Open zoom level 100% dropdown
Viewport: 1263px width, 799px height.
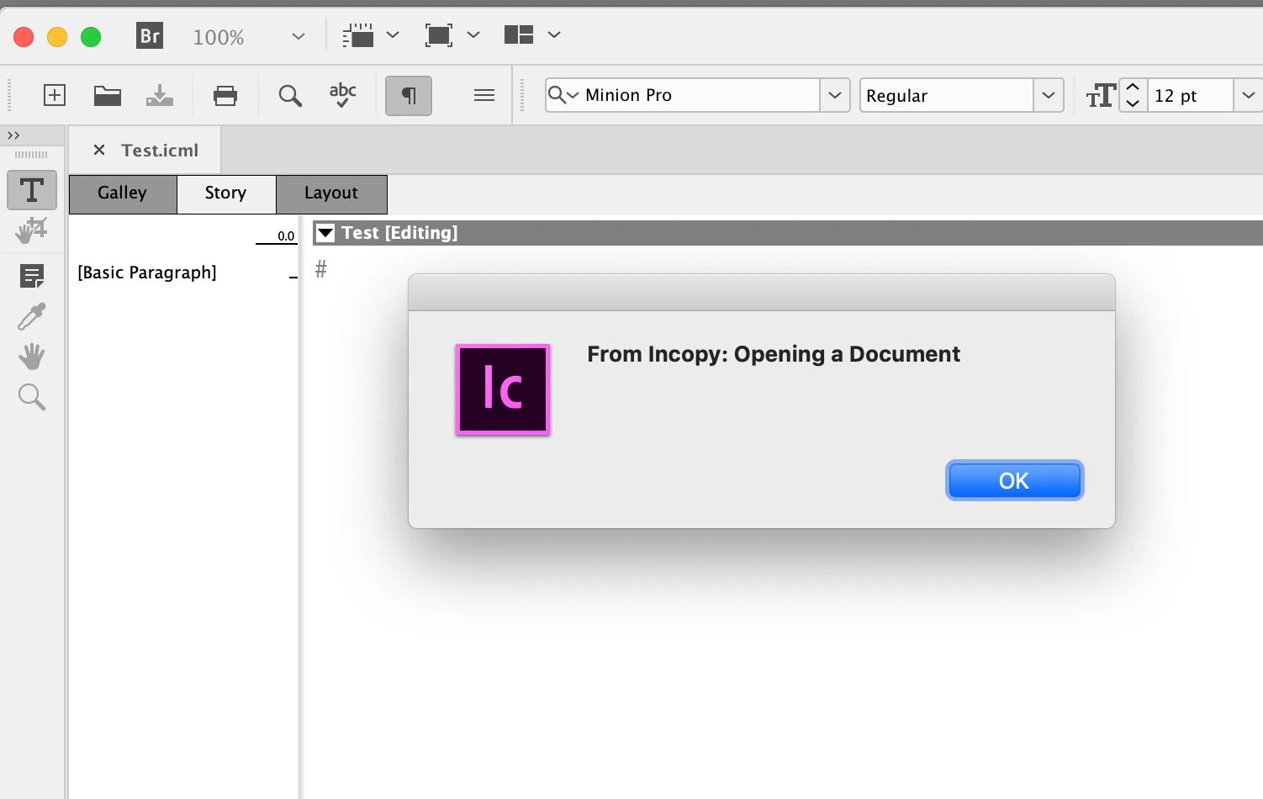298,37
